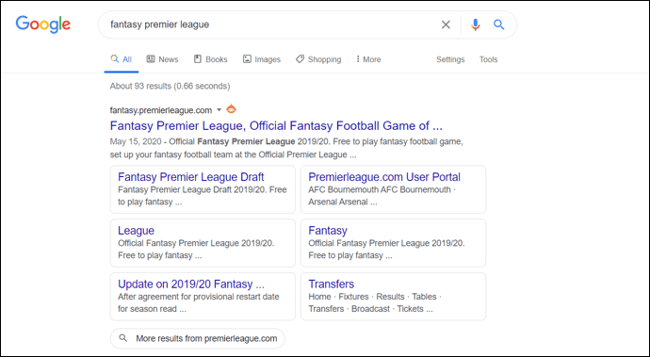Click the Google logo

pos(43,24)
